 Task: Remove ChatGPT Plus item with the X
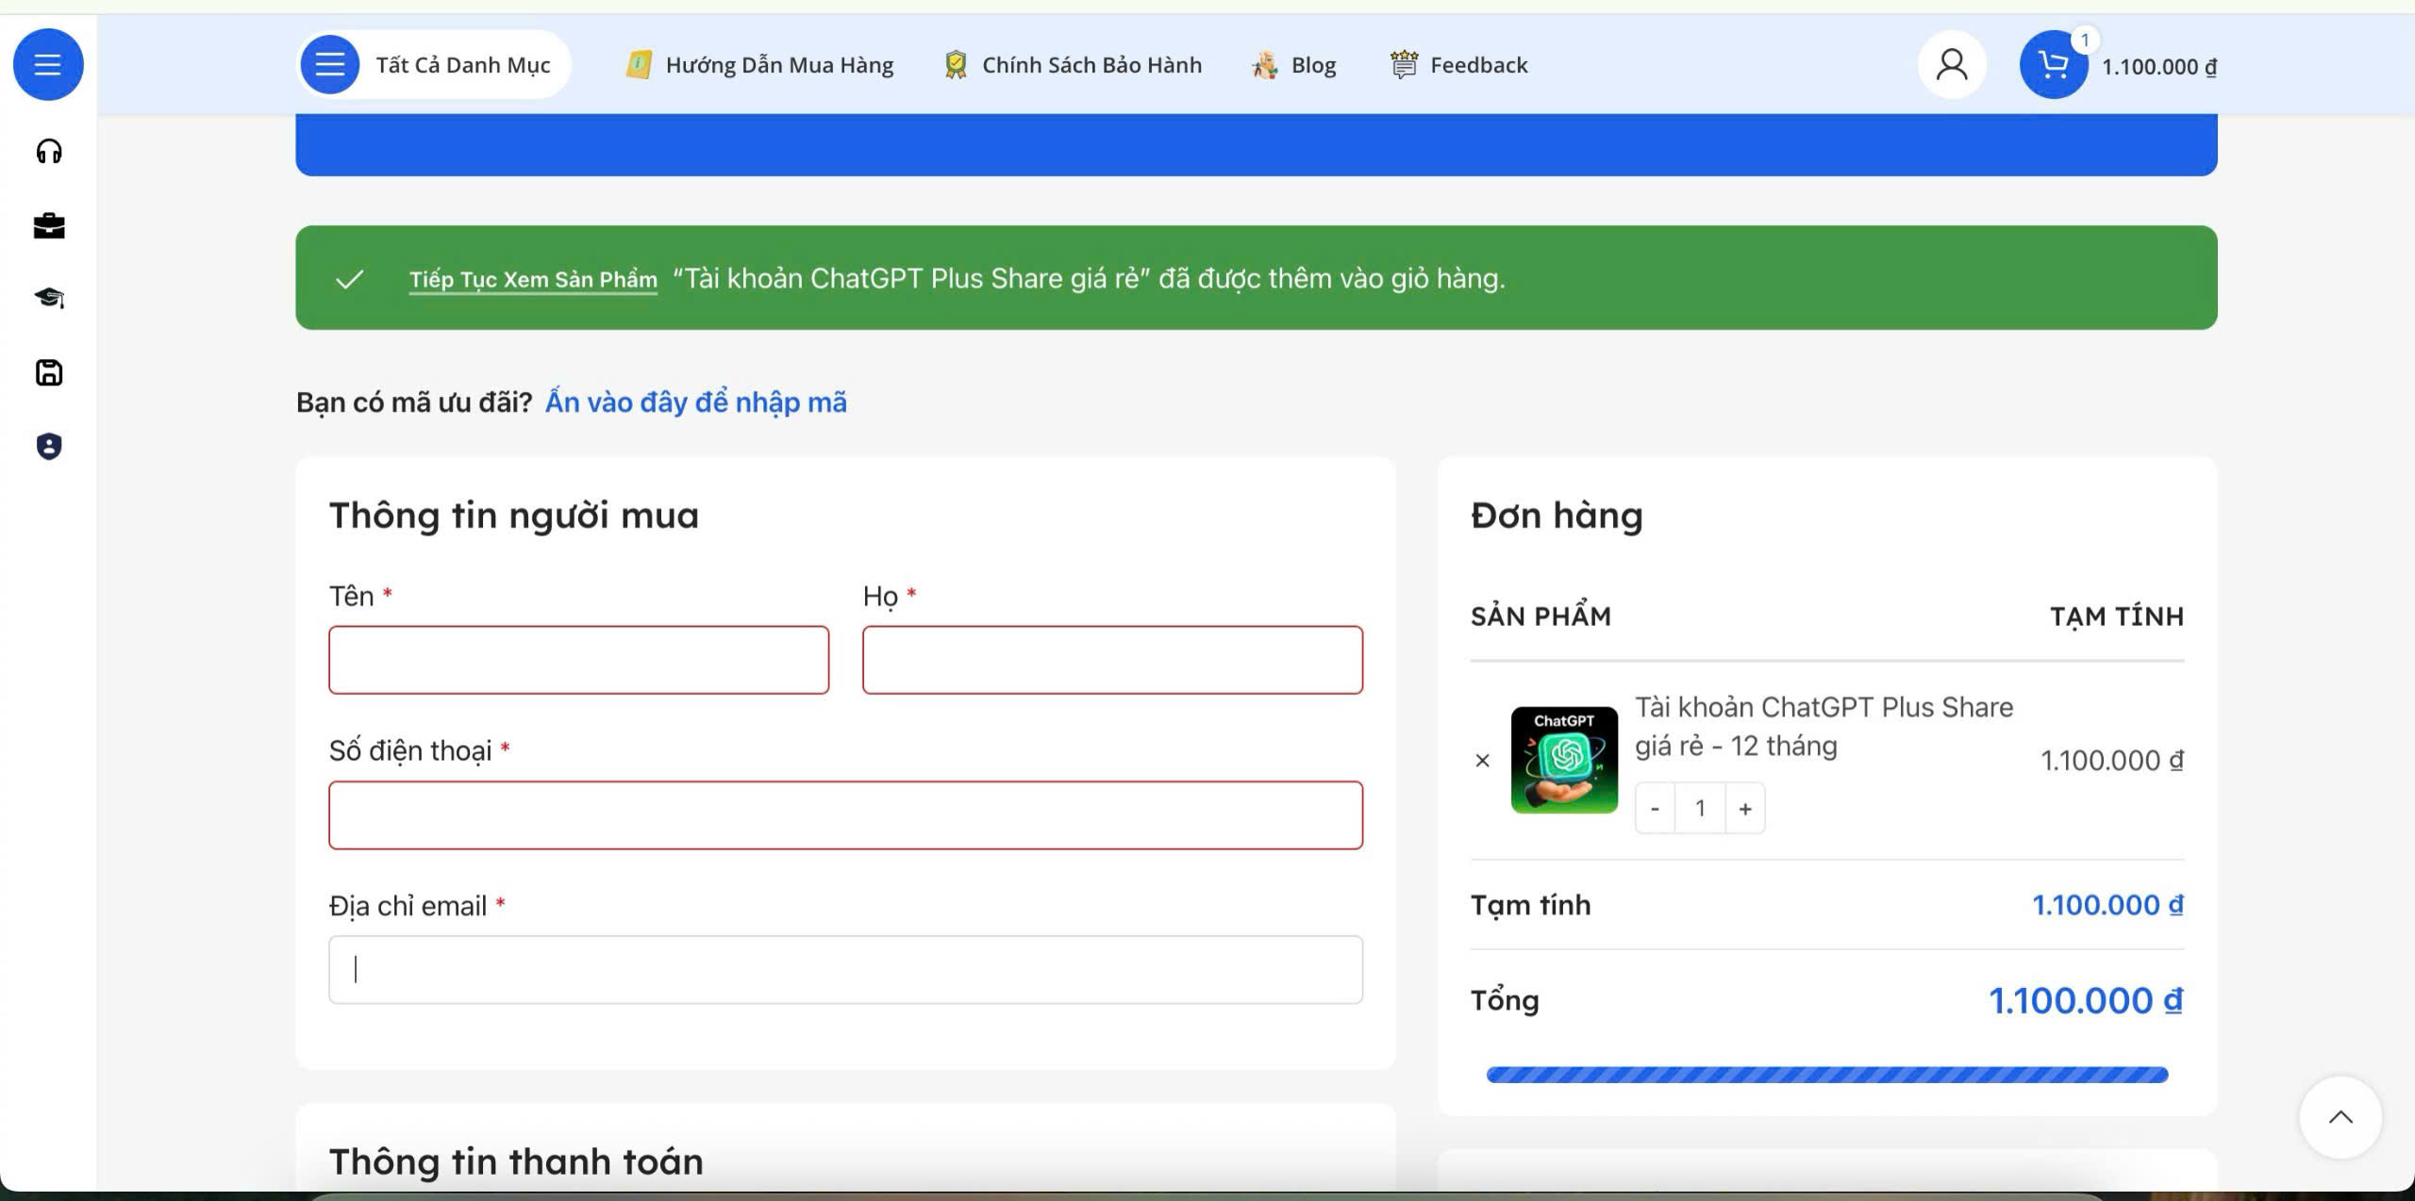(1483, 761)
